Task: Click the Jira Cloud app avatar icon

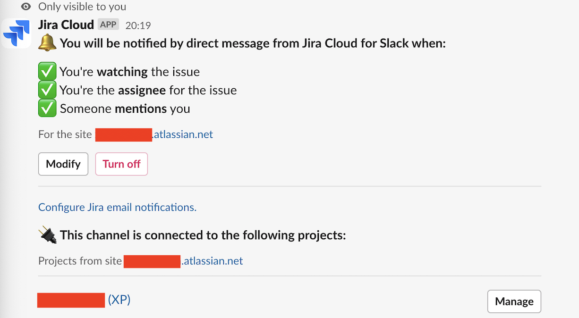Action: click(16, 33)
